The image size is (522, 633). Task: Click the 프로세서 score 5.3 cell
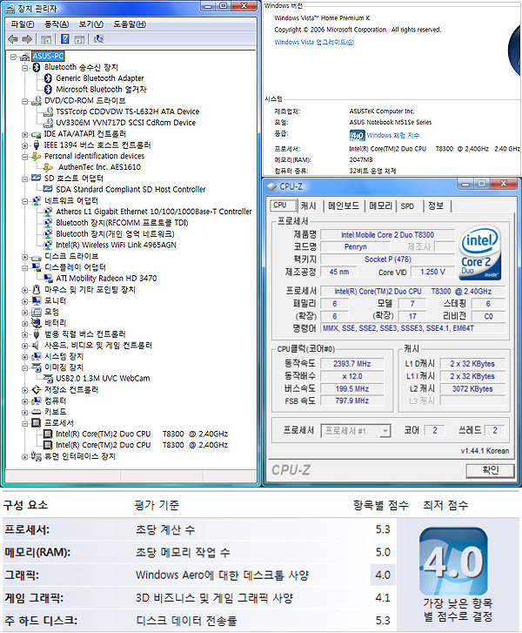tap(383, 529)
